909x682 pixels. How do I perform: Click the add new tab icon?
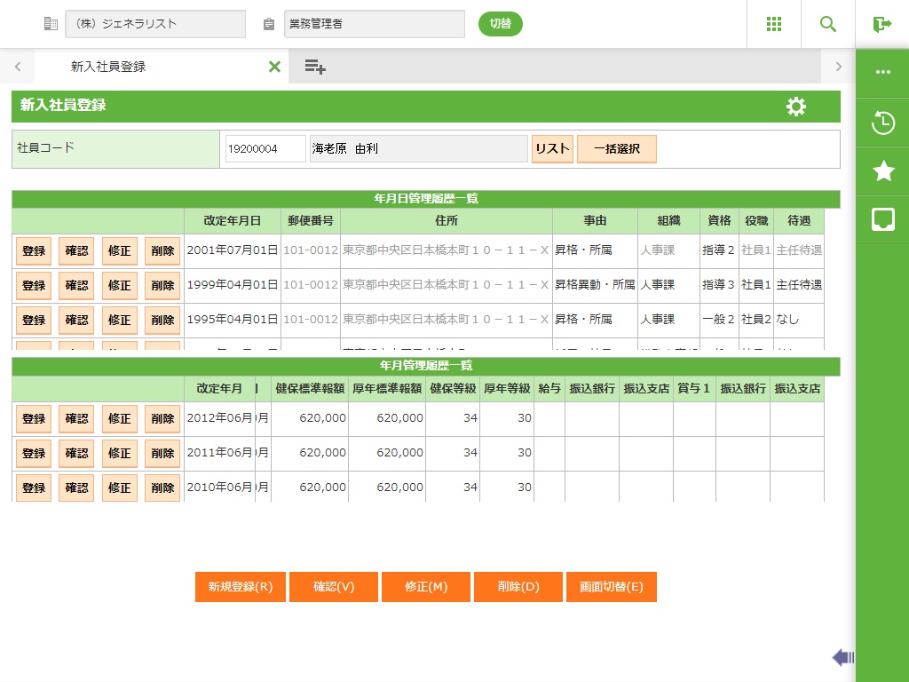[x=315, y=67]
